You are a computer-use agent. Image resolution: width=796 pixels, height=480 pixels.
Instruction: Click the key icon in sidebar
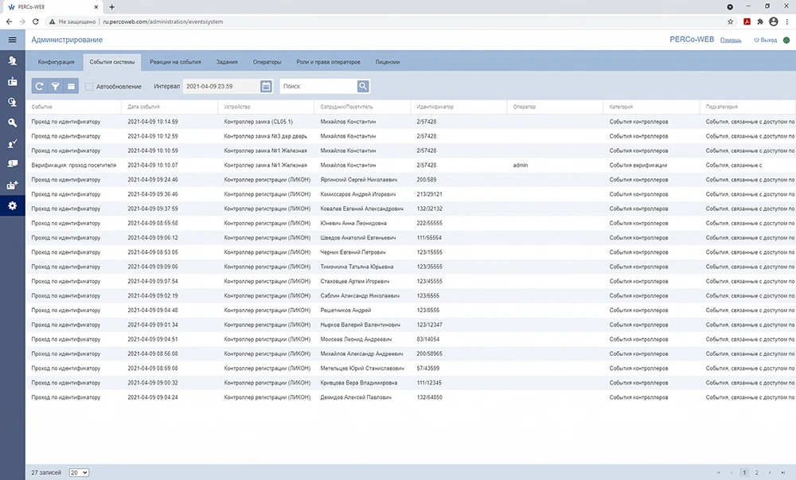[12, 123]
